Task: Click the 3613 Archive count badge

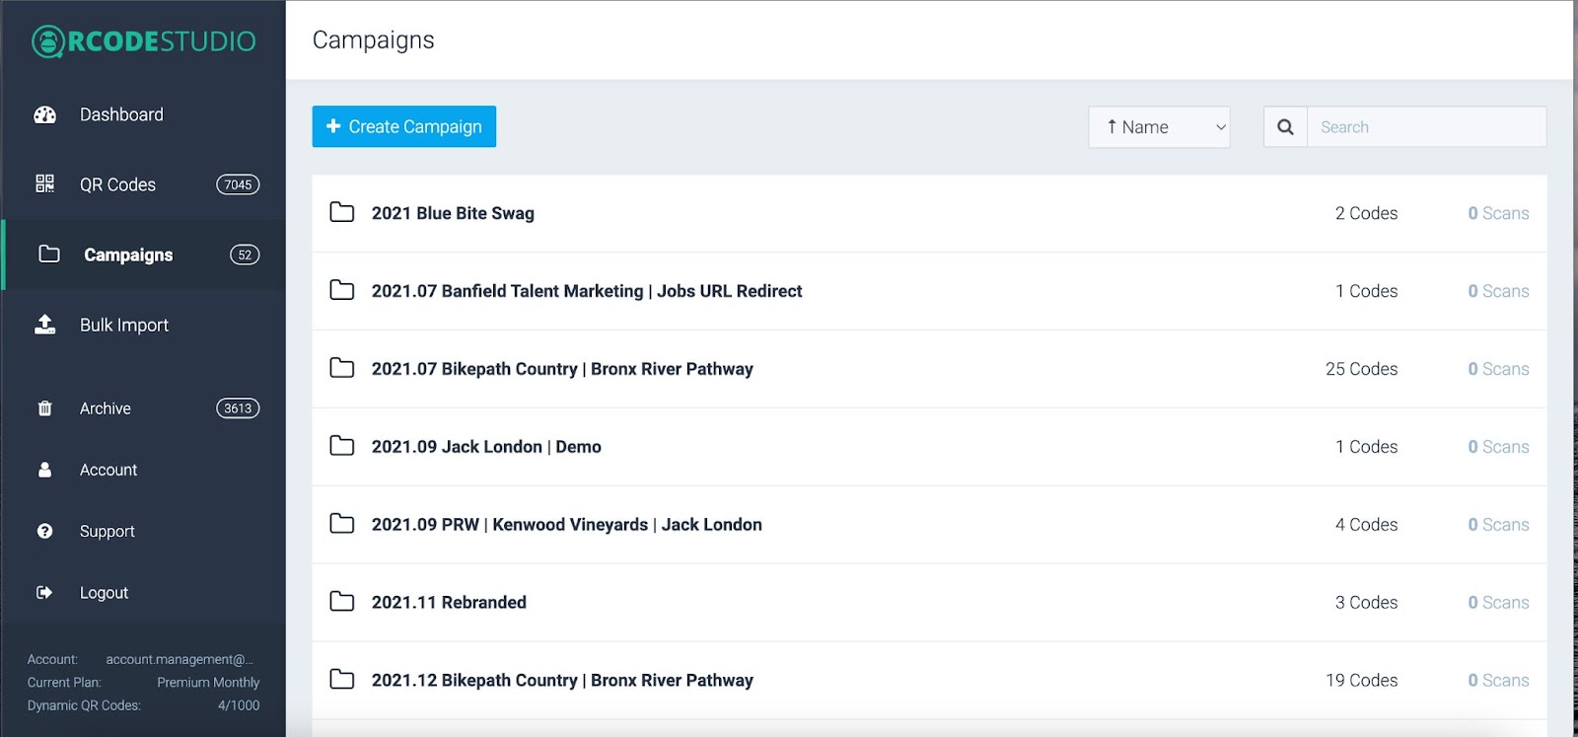Action: coord(238,408)
